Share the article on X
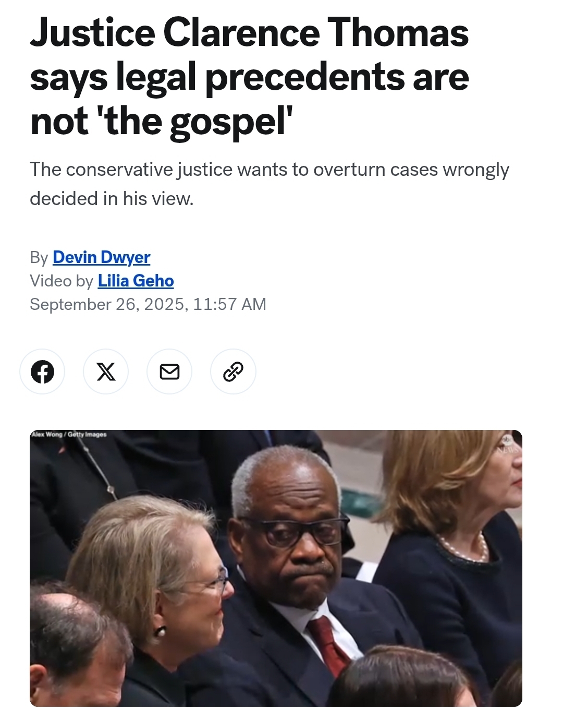The width and height of the screenshot is (563, 707). pos(106,372)
